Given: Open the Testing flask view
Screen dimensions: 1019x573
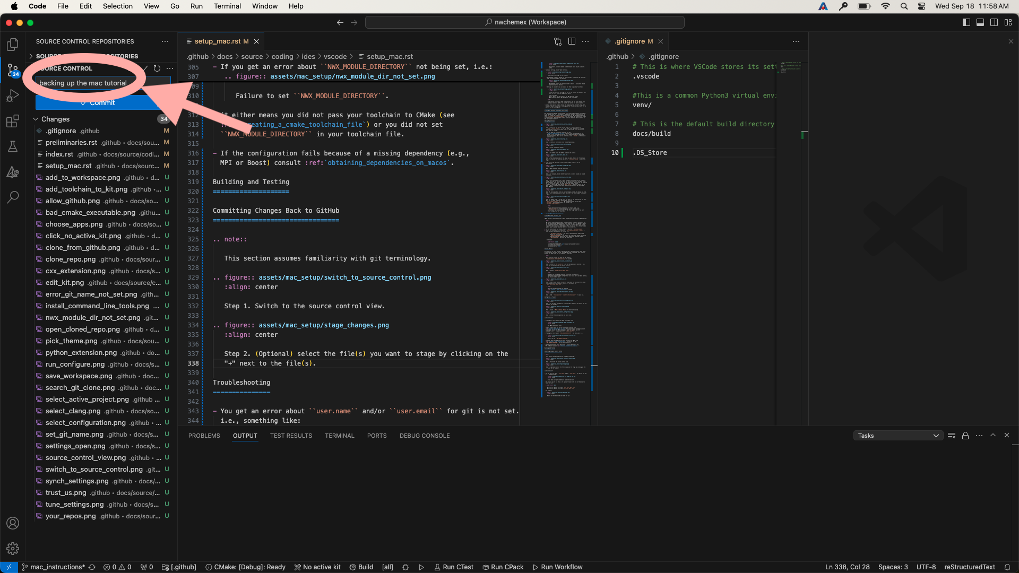Looking at the screenshot, I should 13,146.
